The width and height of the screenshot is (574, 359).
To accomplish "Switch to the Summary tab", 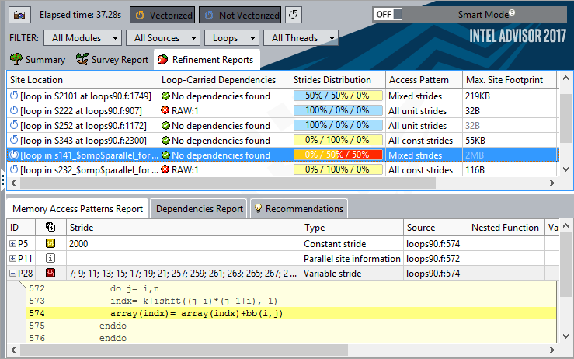I will point(38,59).
